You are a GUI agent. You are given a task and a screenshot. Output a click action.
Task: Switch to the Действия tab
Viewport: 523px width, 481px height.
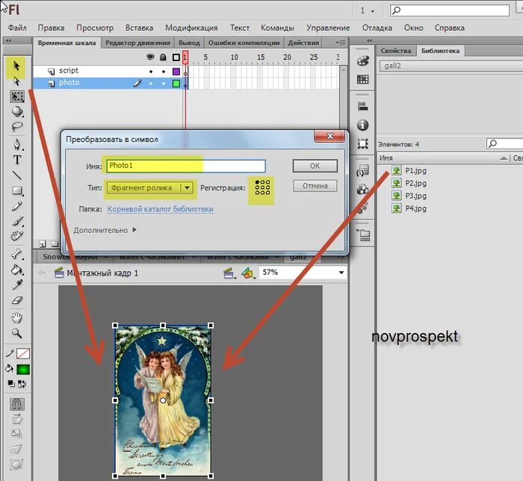pyautogui.click(x=303, y=43)
